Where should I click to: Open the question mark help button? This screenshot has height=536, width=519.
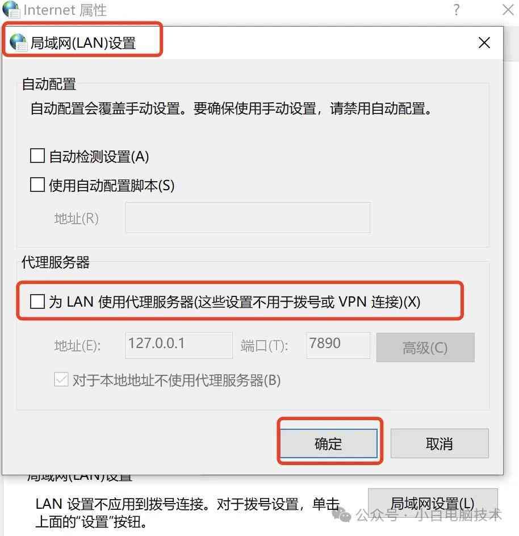[457, 10]
